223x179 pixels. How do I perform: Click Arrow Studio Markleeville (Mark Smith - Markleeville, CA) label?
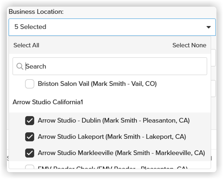[121, 153]
